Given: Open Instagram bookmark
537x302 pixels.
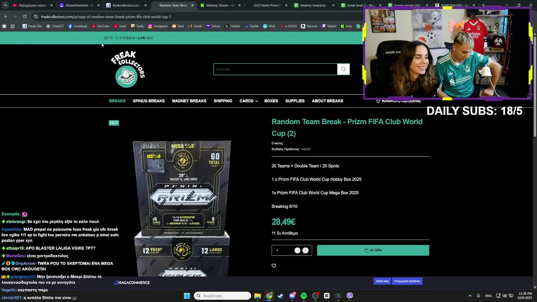Looking at the screenshot, I should 158,26.
